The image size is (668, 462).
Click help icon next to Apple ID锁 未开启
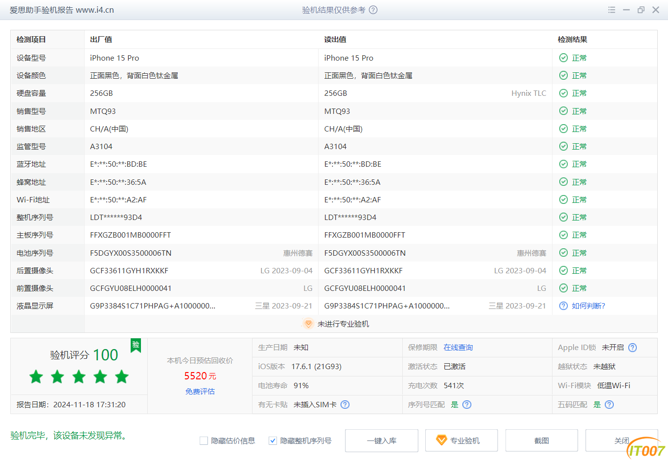[632, 348]
